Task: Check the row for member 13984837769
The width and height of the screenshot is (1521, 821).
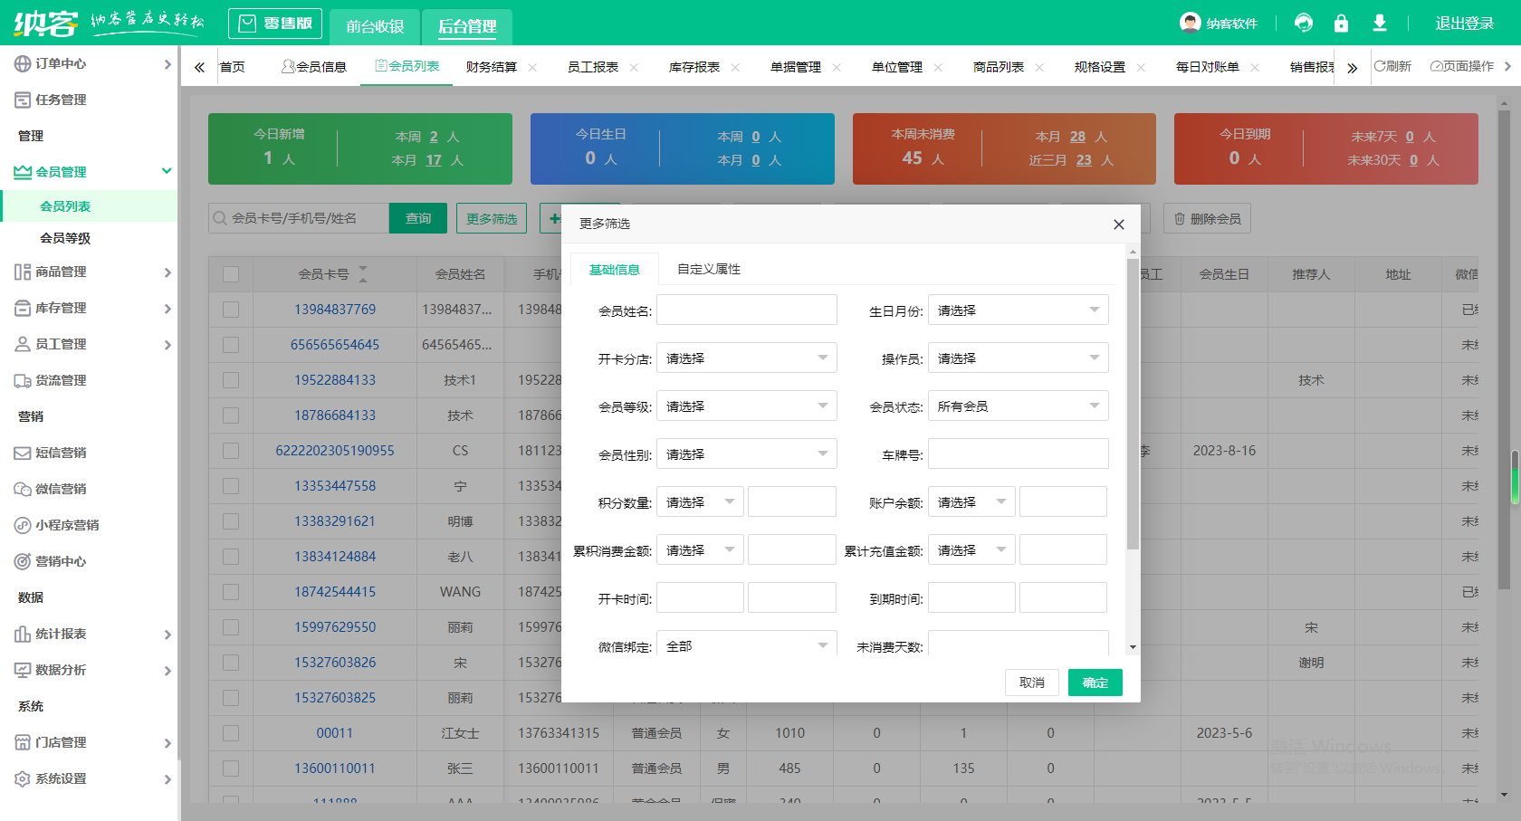Action: coord(231,310)
